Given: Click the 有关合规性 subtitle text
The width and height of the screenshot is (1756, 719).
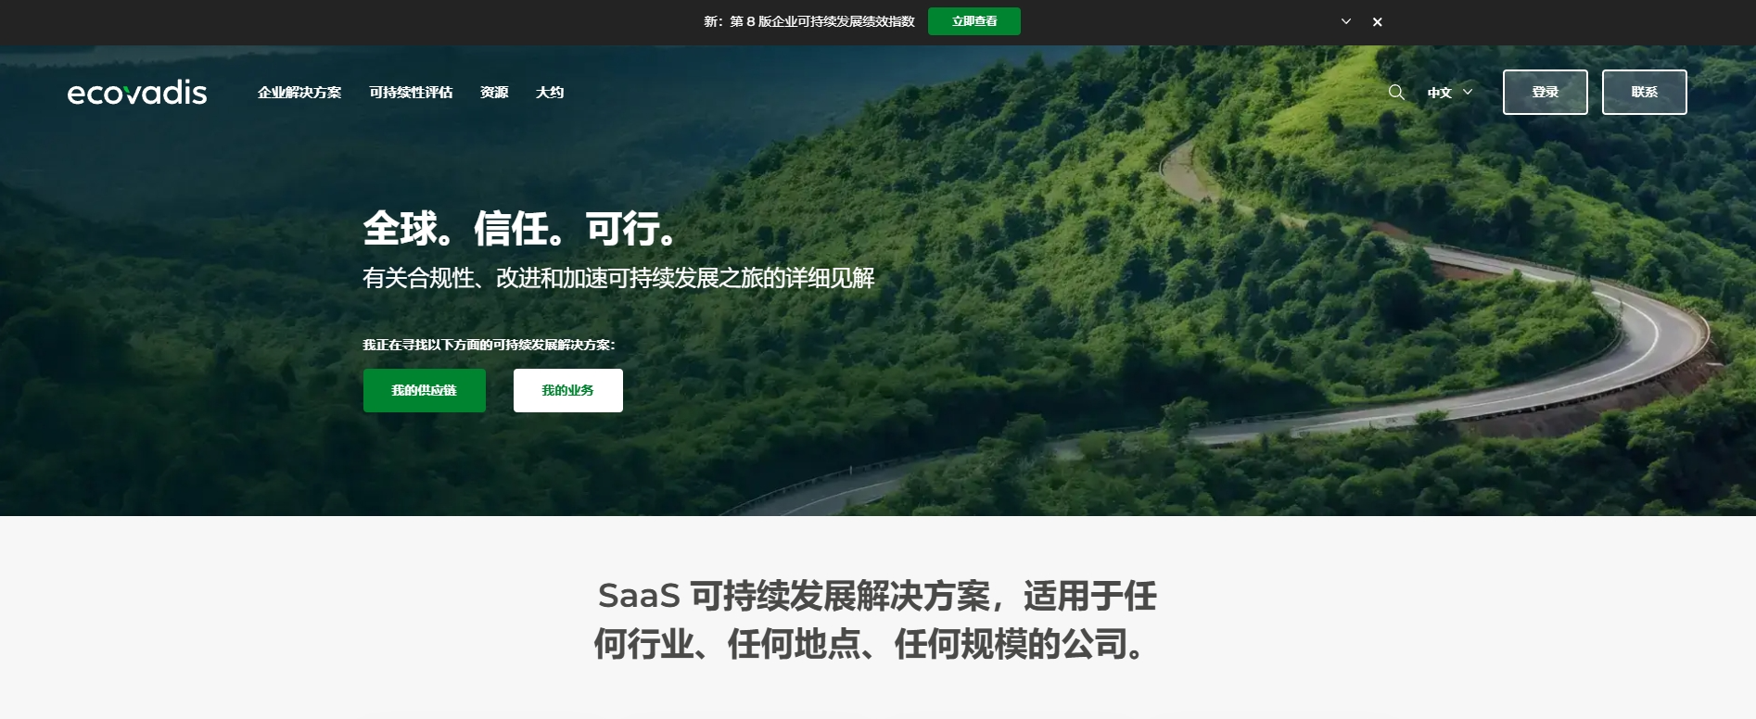Looking at the screenshot, I should tap(618, 278).
